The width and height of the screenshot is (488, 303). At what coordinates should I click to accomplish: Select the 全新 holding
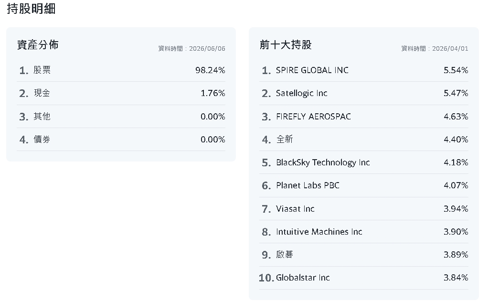[x=364, y=139]
